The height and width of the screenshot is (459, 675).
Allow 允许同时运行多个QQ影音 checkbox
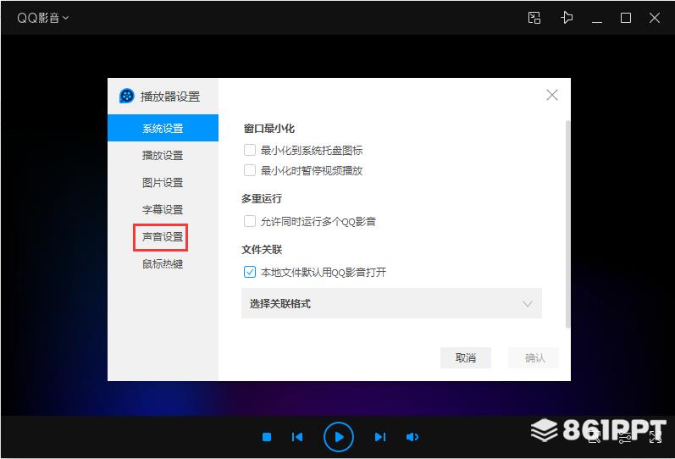tap(250, 221)
